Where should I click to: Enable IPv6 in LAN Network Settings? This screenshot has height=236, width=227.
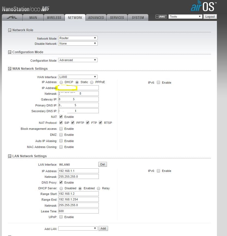(x=158, y=171)
